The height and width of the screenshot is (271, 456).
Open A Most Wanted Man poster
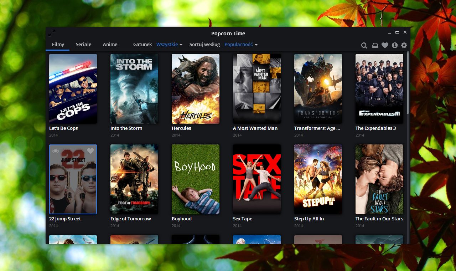click(x=257, y=89)
